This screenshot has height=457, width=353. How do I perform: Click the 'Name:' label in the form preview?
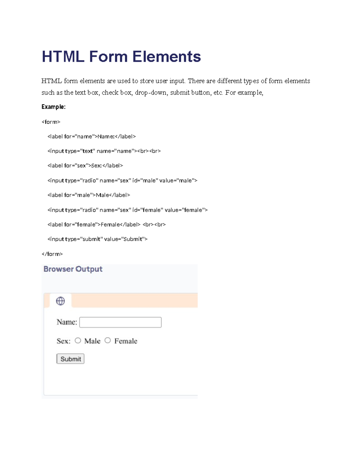tap(66, 322)
